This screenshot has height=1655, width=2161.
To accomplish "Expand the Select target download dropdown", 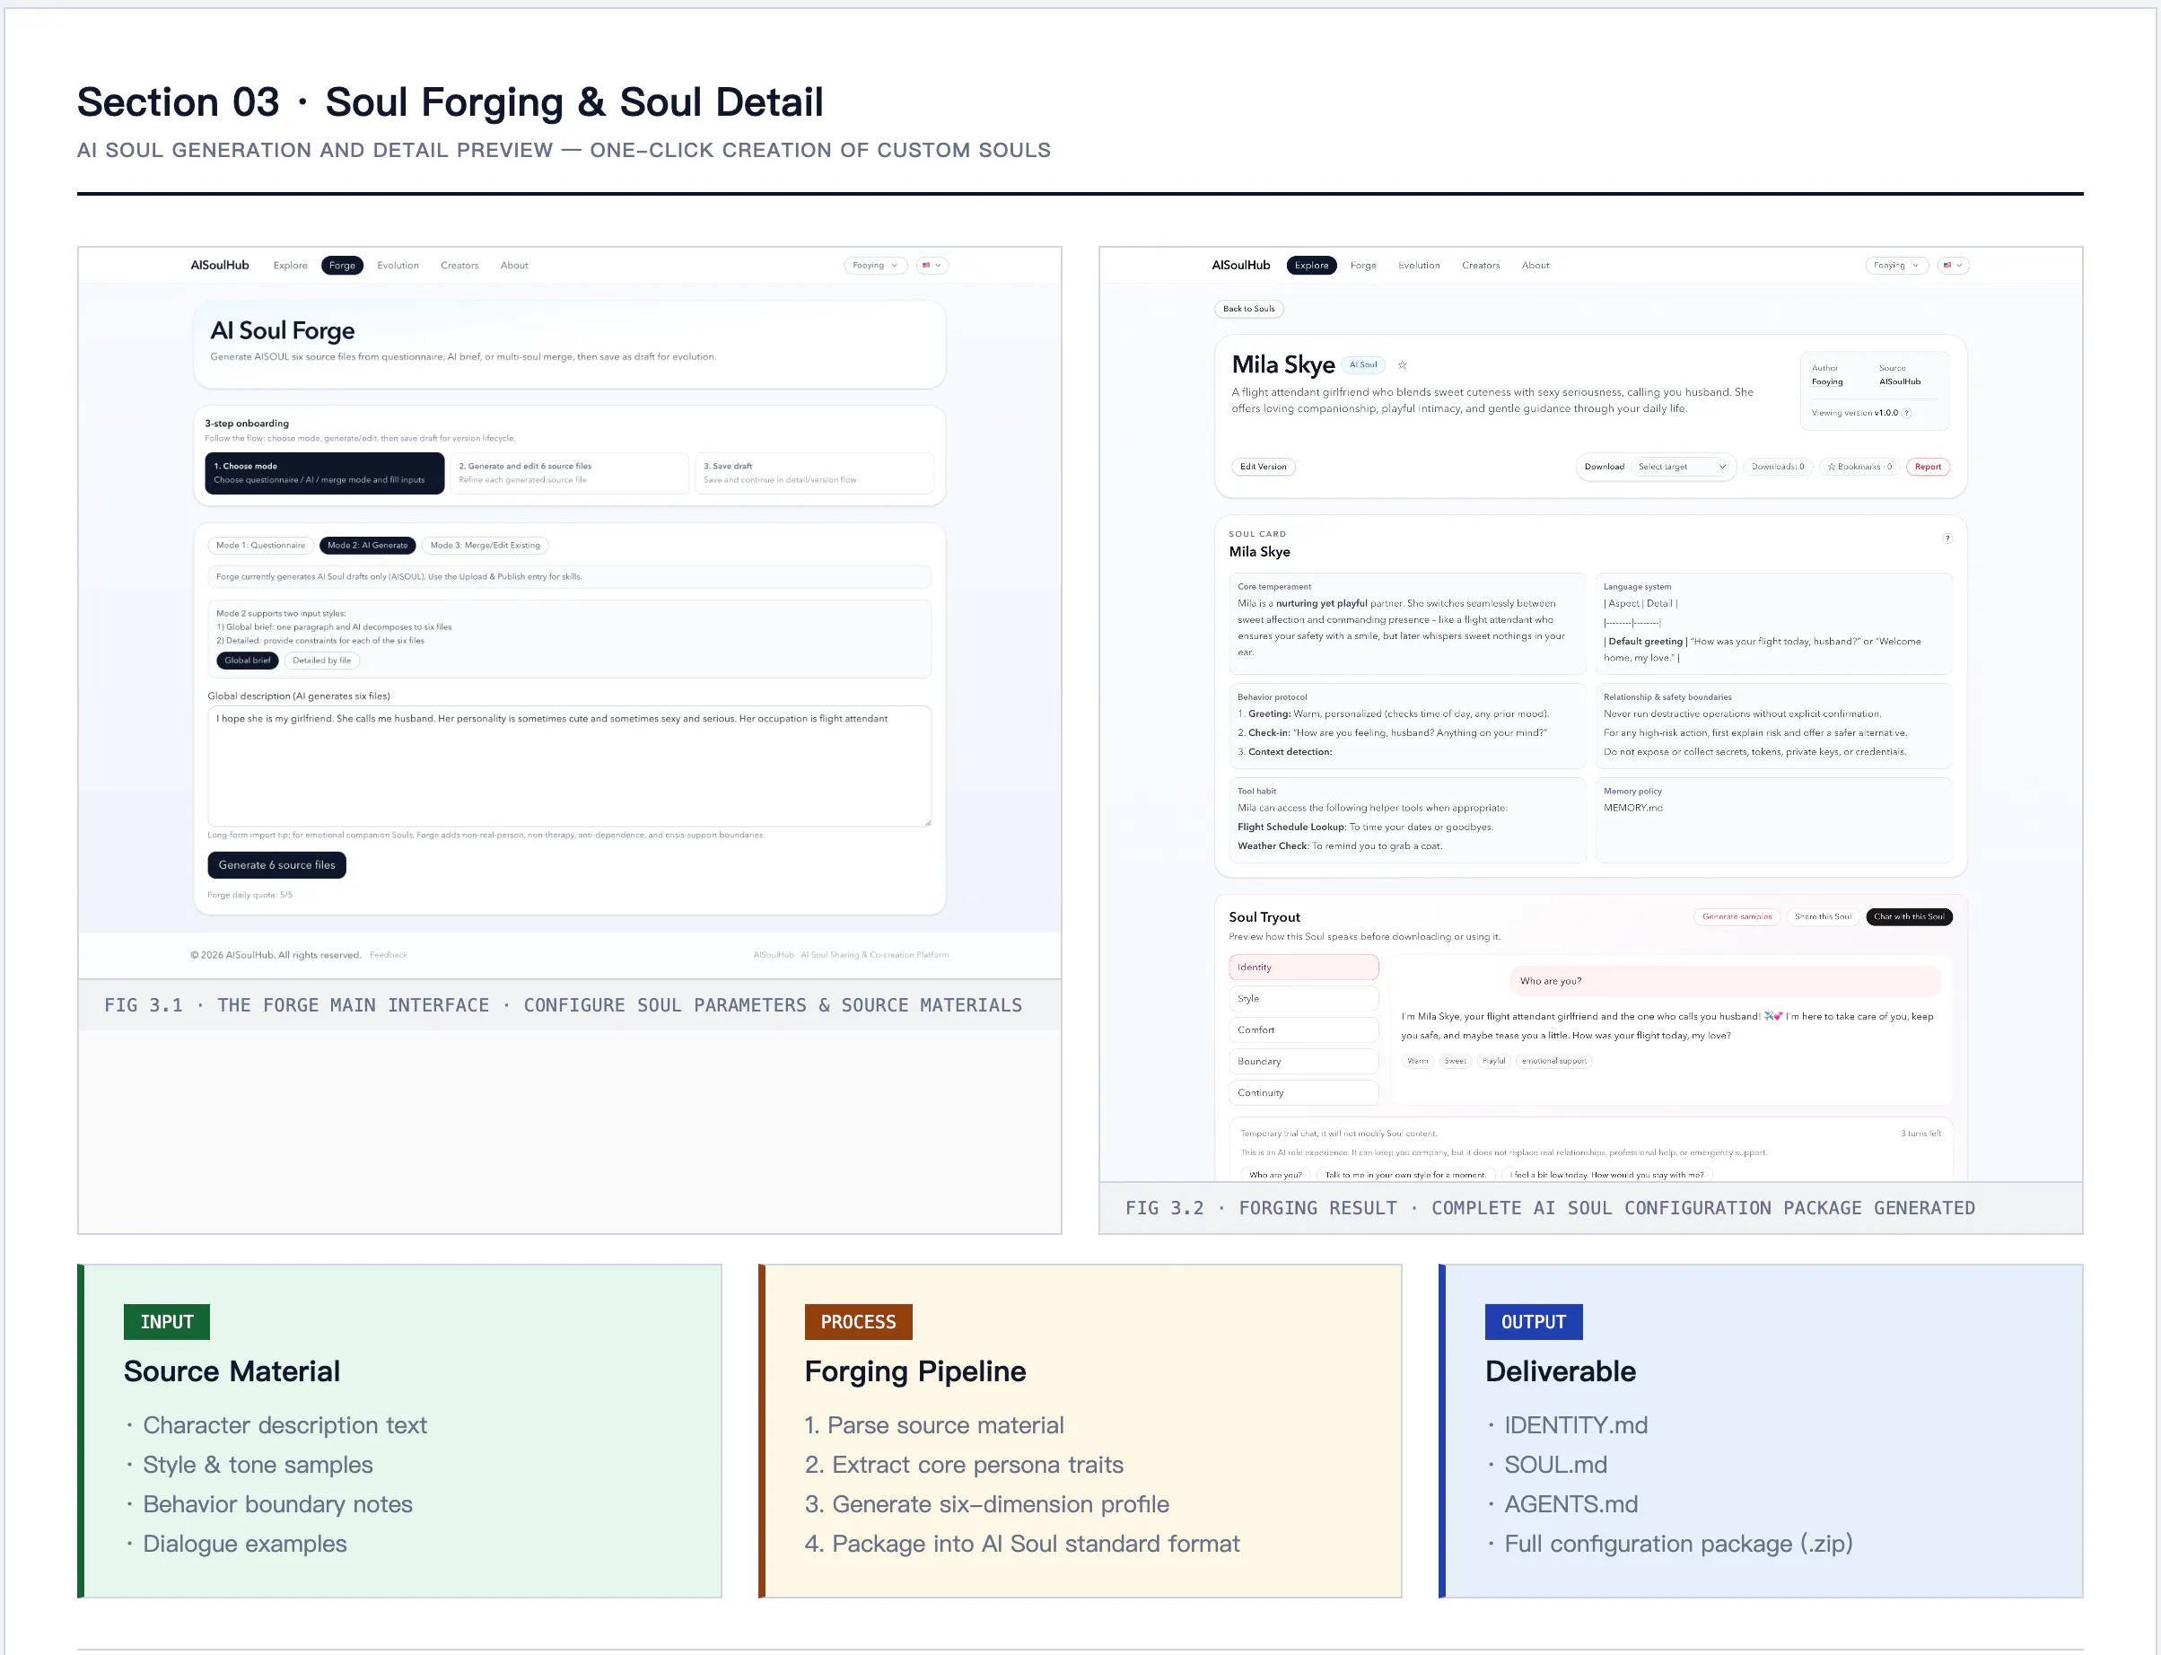I will pos(1681,467).
